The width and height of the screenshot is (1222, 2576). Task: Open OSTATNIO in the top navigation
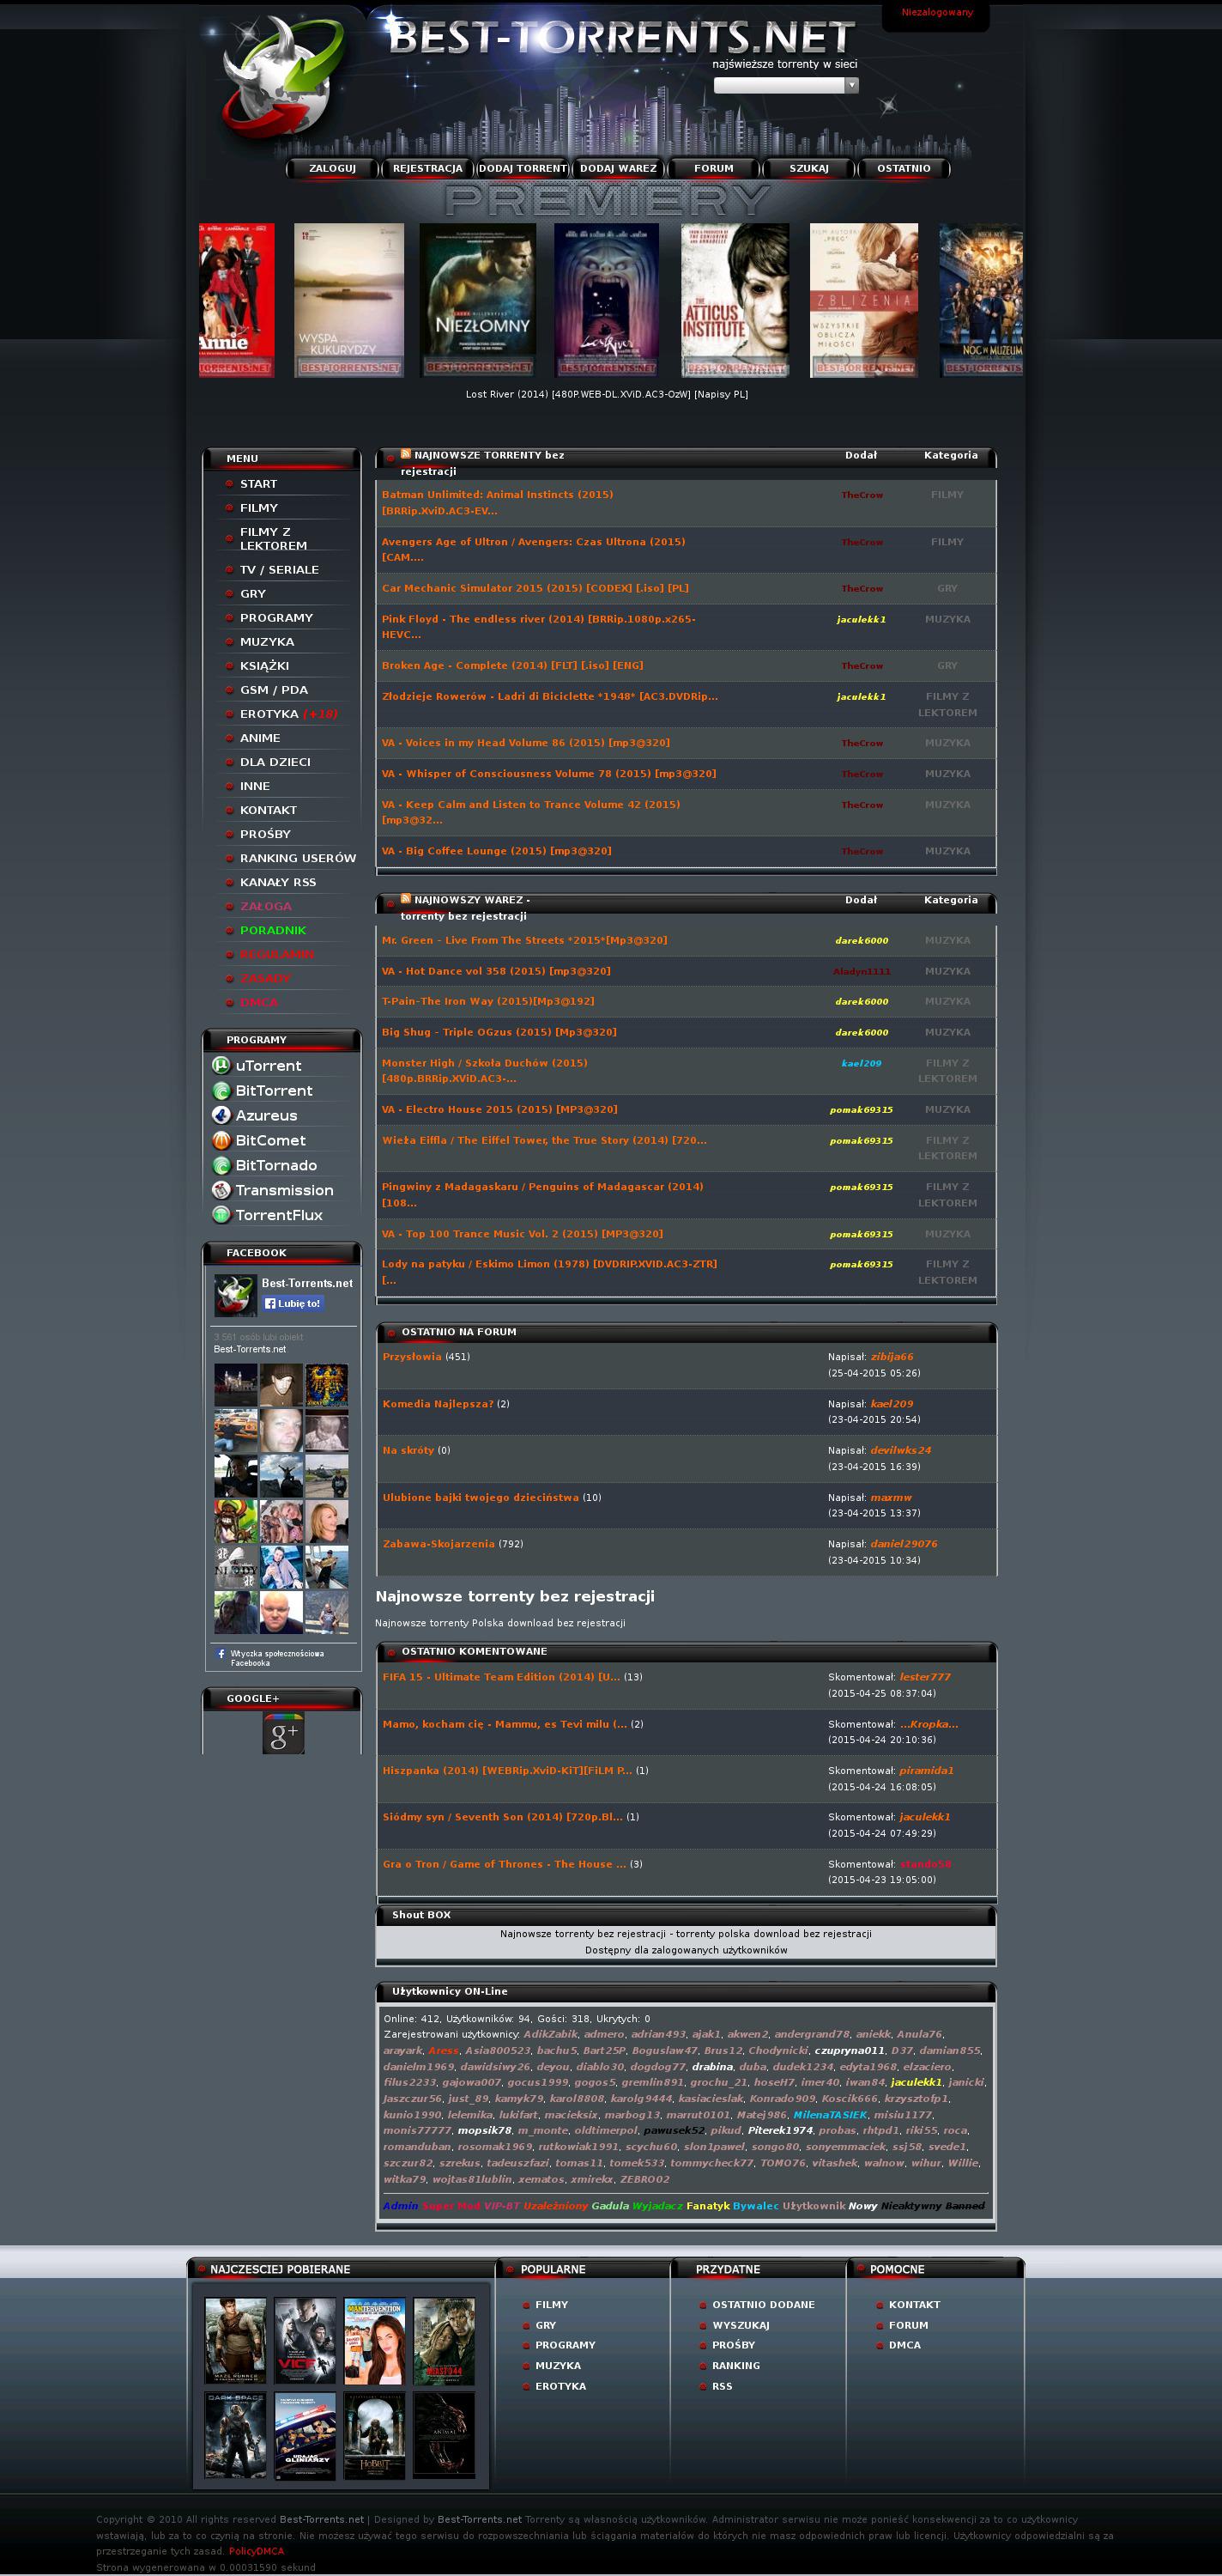pos(904,169)
